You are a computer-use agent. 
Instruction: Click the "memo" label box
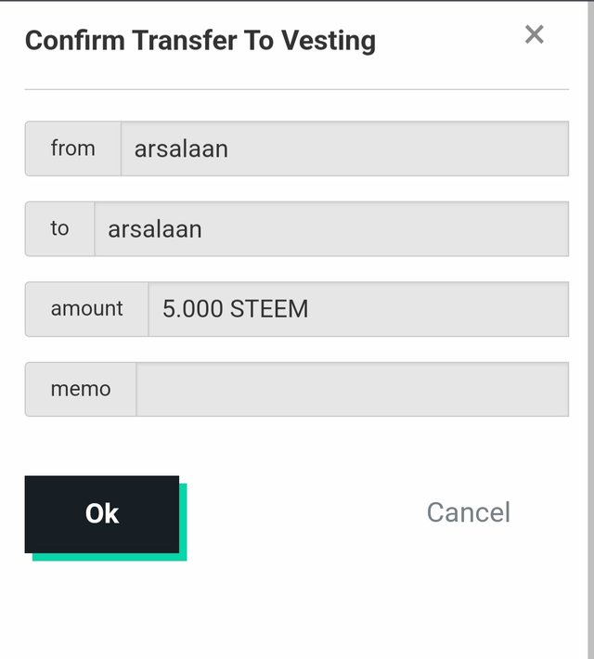pyautogui.click(x=81, y=389)
